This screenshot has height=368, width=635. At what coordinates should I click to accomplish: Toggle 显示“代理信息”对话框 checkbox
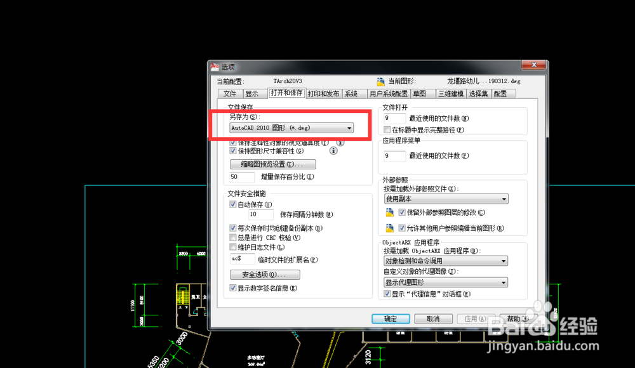coord(387,294)
